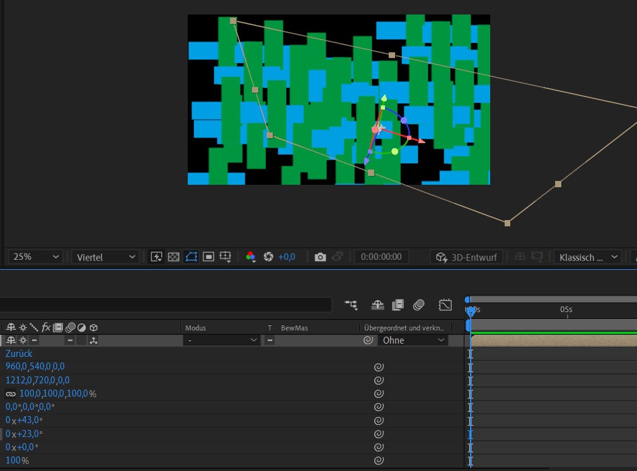Open the RGB channel display icon

pyautogui.click(x=251, y=257)
